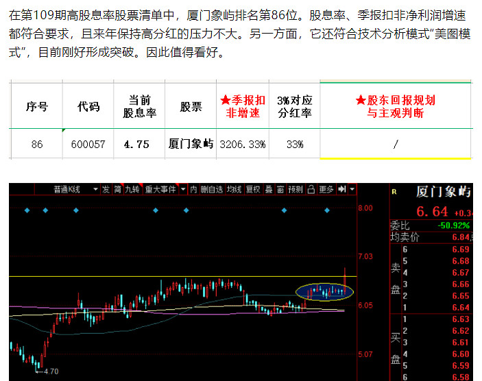Click the fourth blue diamond event marker

[156, 210]
